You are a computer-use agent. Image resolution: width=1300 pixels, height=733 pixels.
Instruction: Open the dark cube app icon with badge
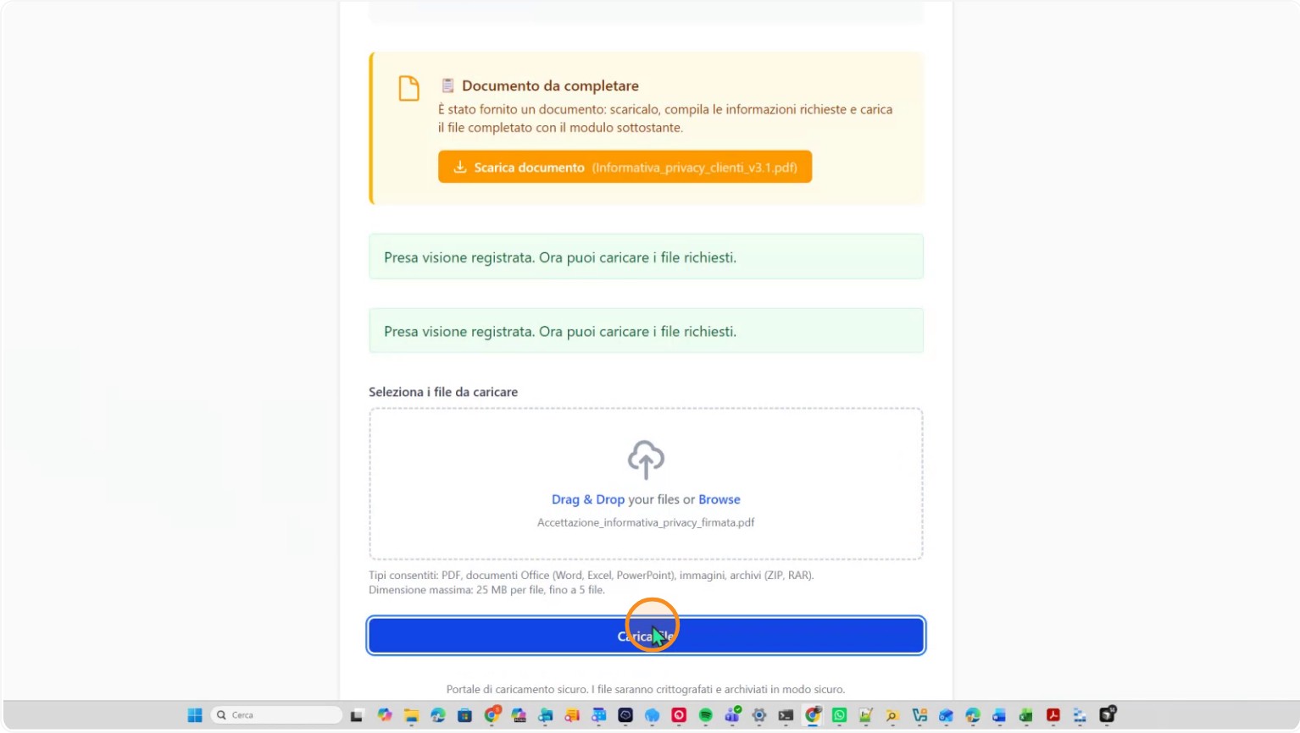pyautogui.click(x=1108, y=714)
